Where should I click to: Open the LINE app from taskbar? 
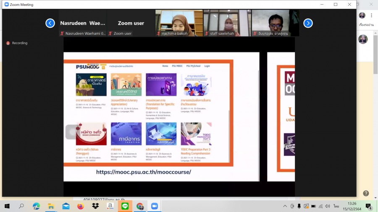coord(125,206)
